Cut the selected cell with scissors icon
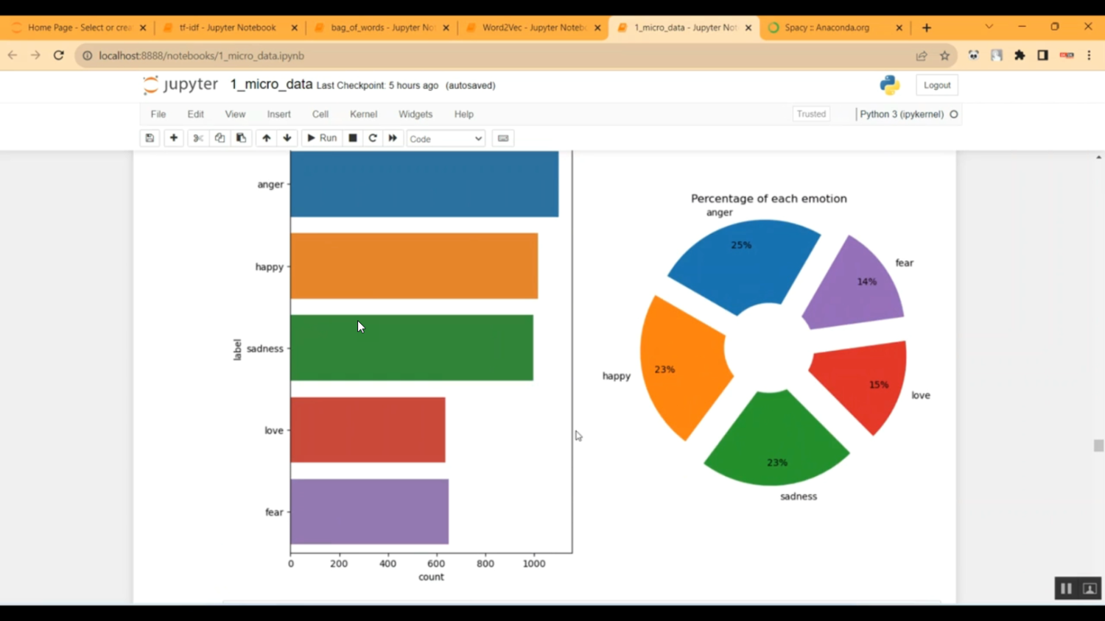 [197, 138]
